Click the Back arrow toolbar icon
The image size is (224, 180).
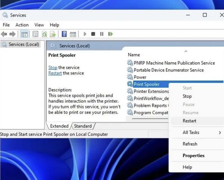tap(4, 34)
